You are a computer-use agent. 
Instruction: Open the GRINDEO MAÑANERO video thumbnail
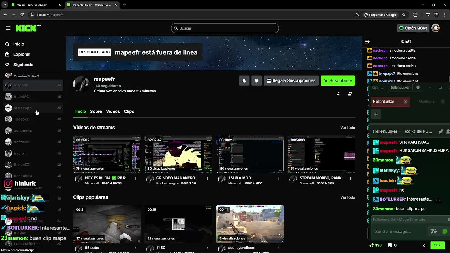click(x=178, y=154)
